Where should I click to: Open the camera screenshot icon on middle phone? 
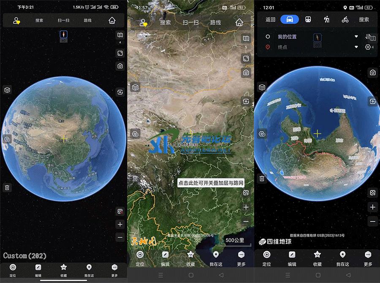click(x=246, y=73)
